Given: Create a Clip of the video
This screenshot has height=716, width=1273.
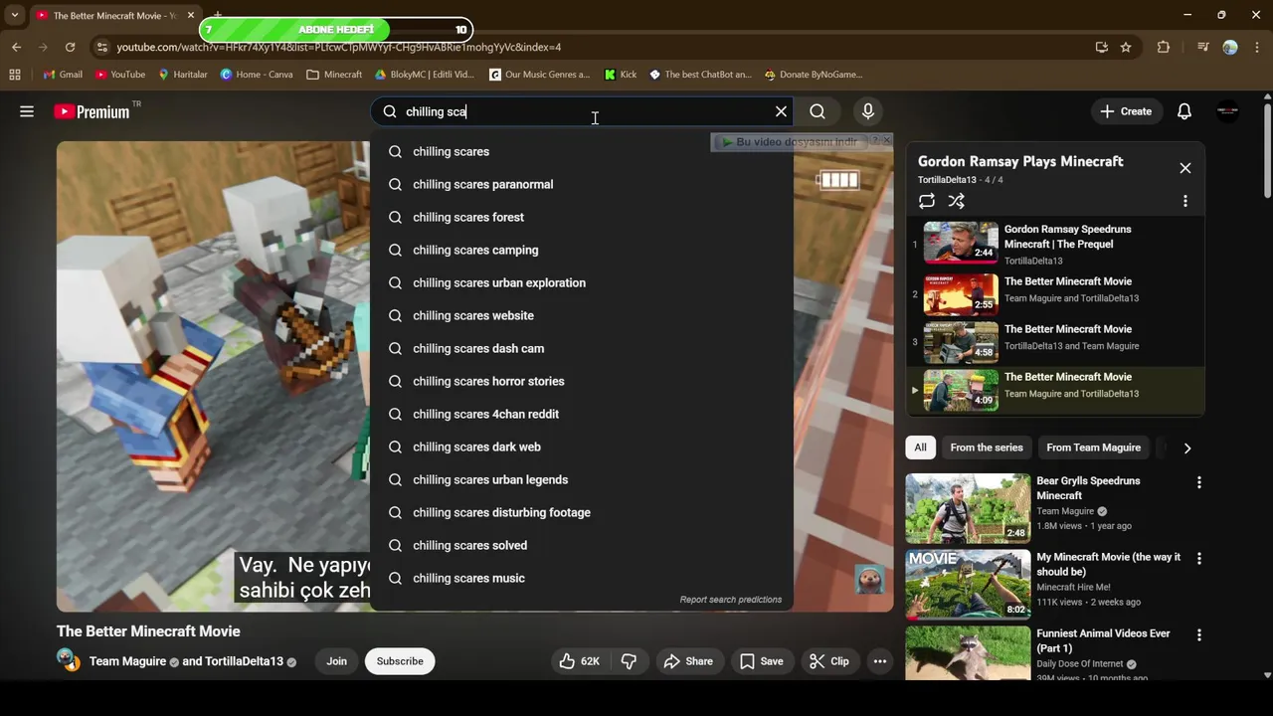Looking at the screenshot, I should click(x=829, y=661).
